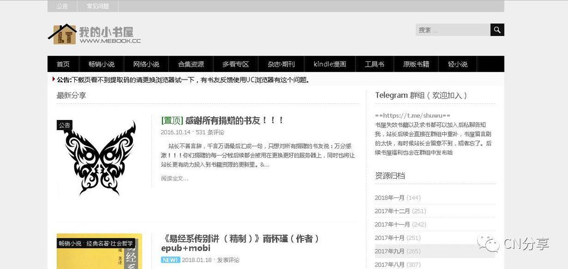Open archive 2017年八月
The width and height of the screenshot is (568, 269).
tap(389, 265)
